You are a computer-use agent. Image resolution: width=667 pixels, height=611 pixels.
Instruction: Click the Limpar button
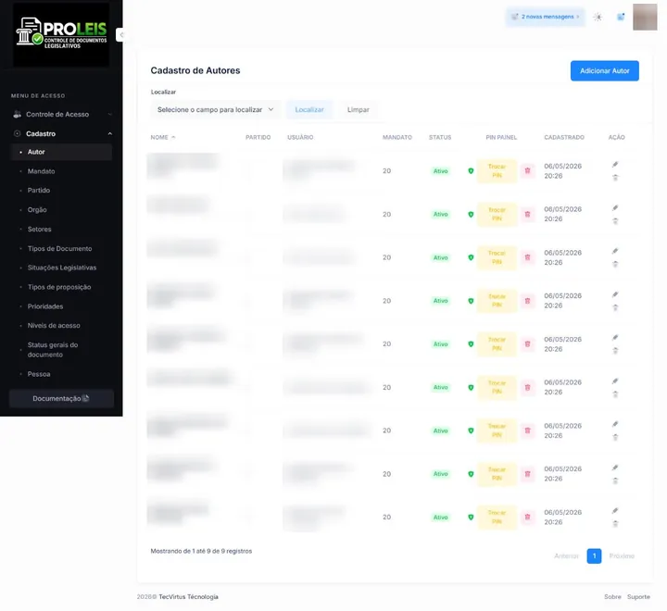point(359,109)
